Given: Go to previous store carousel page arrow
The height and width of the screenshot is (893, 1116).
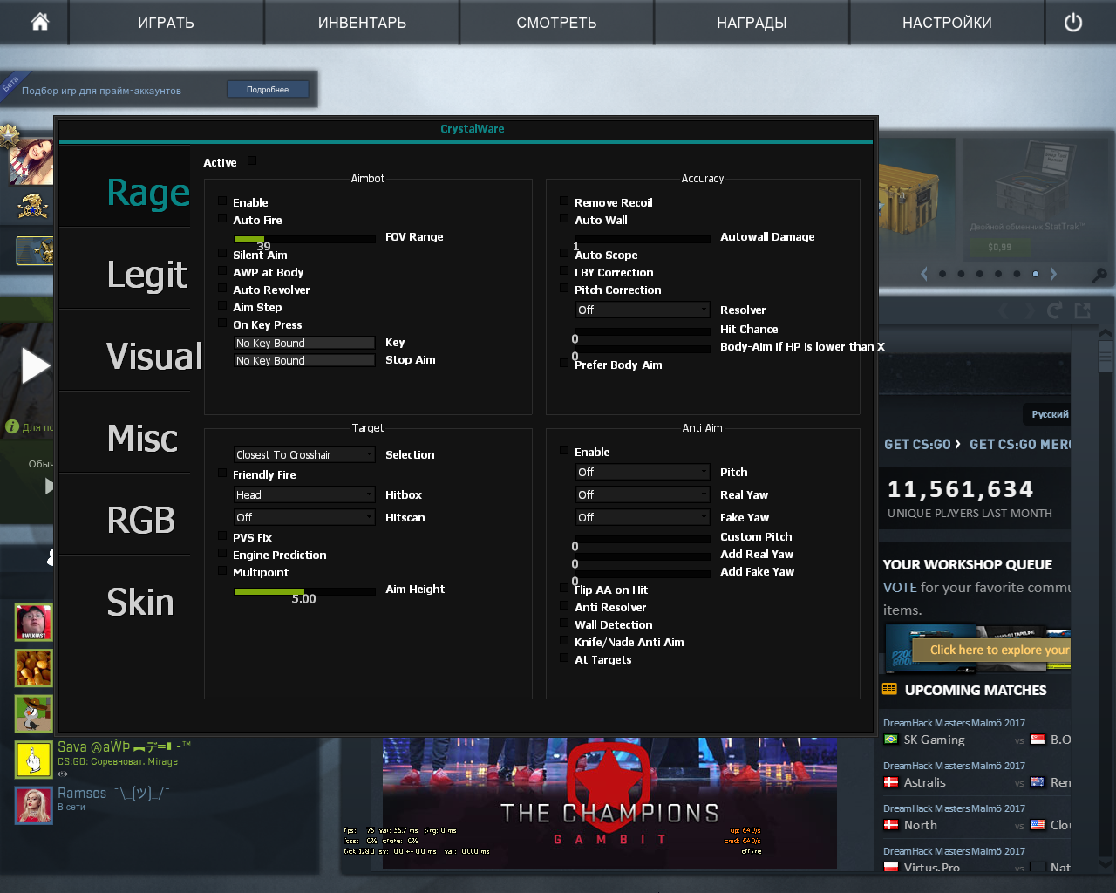Looking at the screenshot, I should [x=924, y=274].
